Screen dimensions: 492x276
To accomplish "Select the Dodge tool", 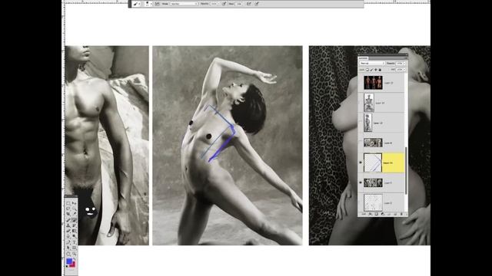I will tap(75, 236).
